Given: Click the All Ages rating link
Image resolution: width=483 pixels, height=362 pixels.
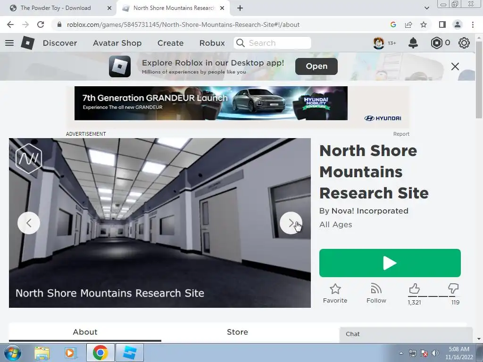Looking at the screenshot, I should tap(335, 225).
